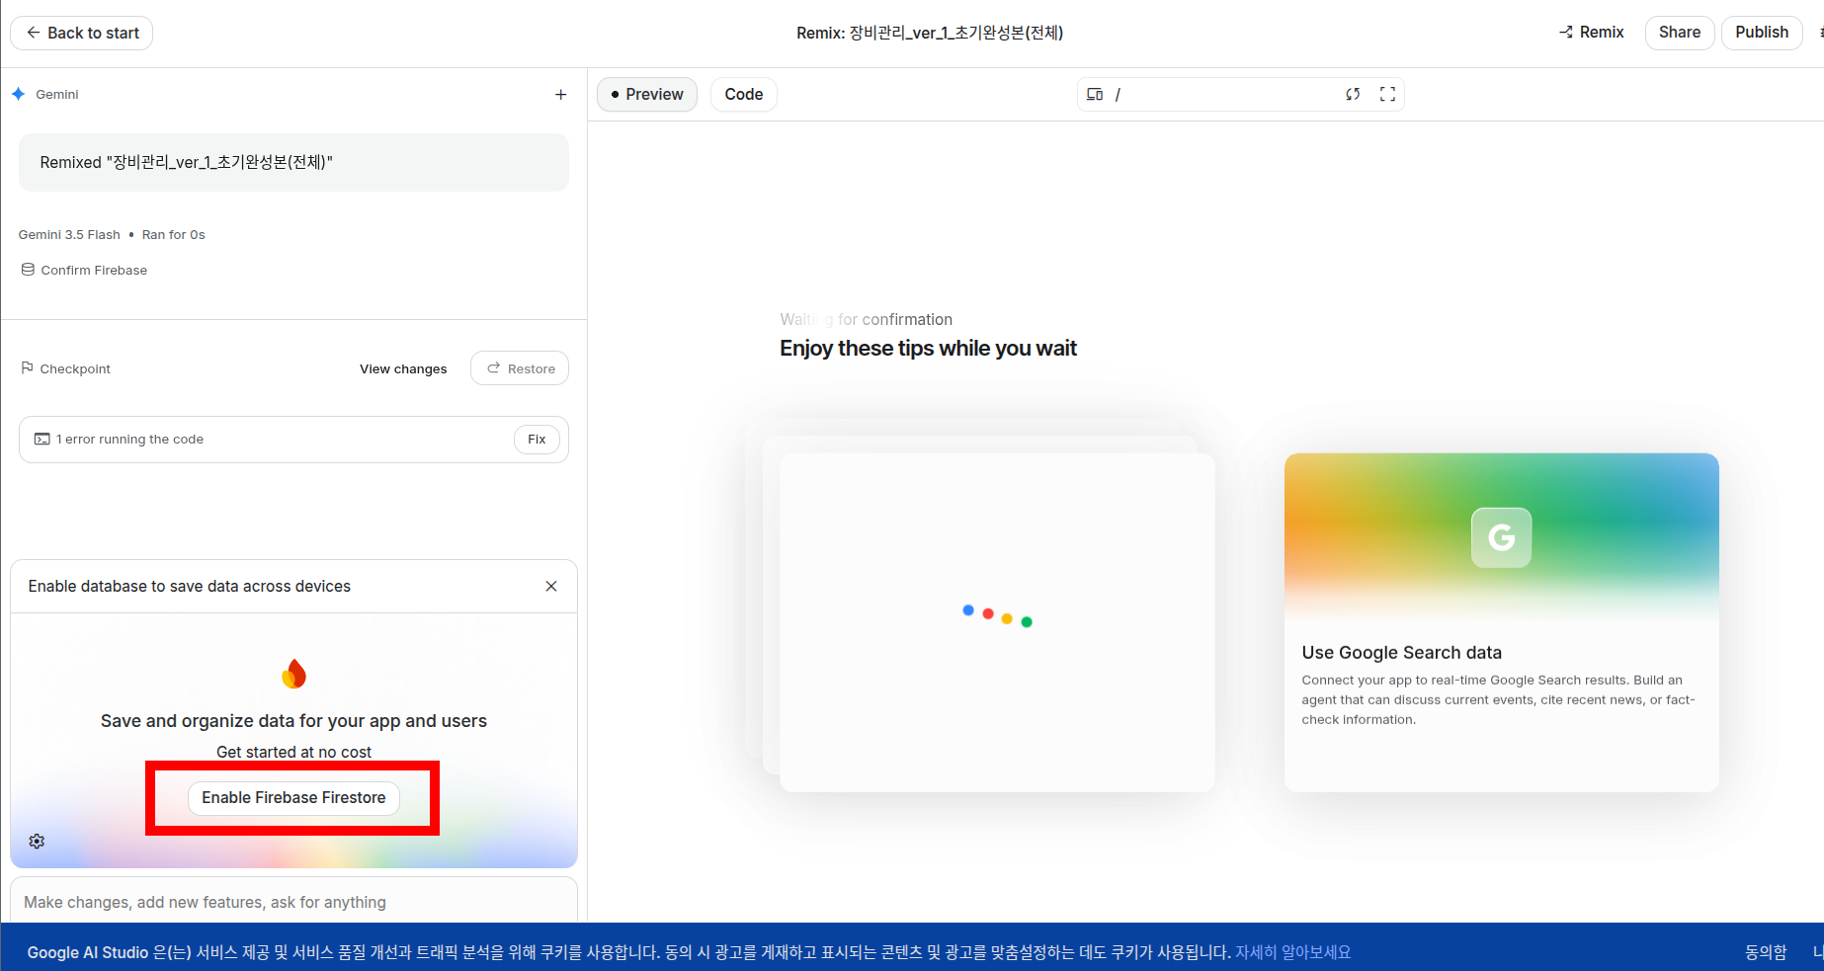Toggle device preview icon in URL bar
This screenshot has height=971, width=1824.
tap(1095, 95)
